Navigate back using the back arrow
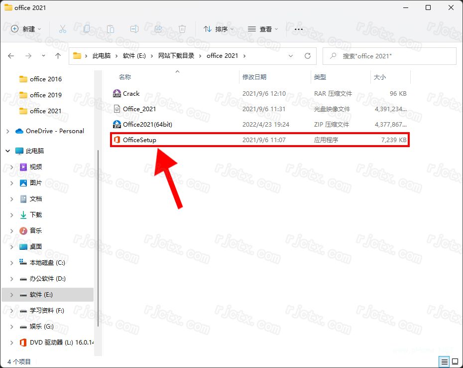 tap(11, 56)
